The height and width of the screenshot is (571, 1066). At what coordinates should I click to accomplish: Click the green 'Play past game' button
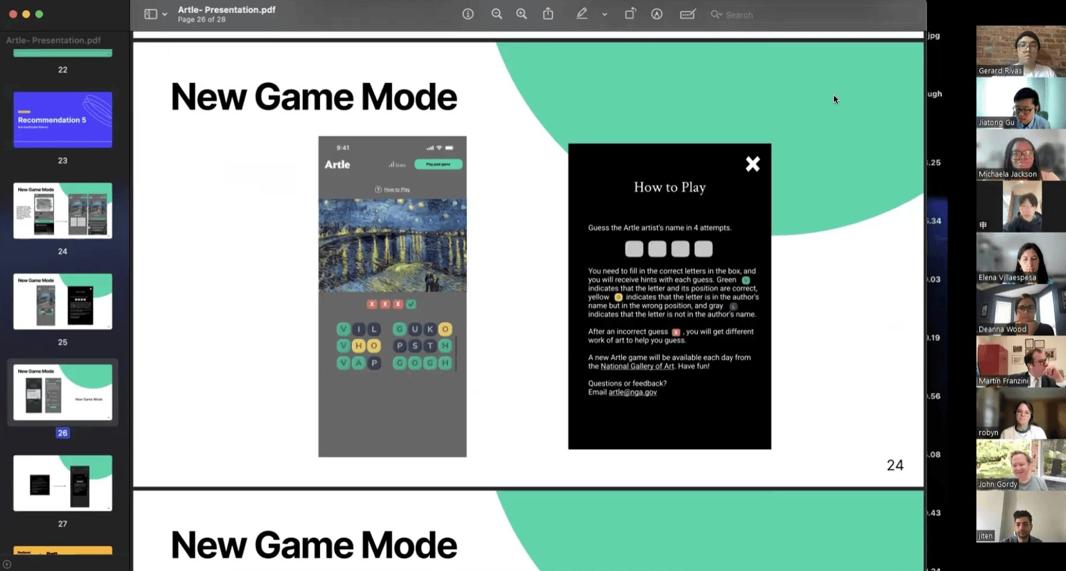438,164
